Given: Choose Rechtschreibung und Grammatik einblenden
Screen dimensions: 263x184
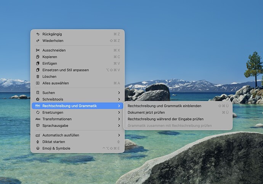Looking at the screenshot, I should click(x=178, y=106).
